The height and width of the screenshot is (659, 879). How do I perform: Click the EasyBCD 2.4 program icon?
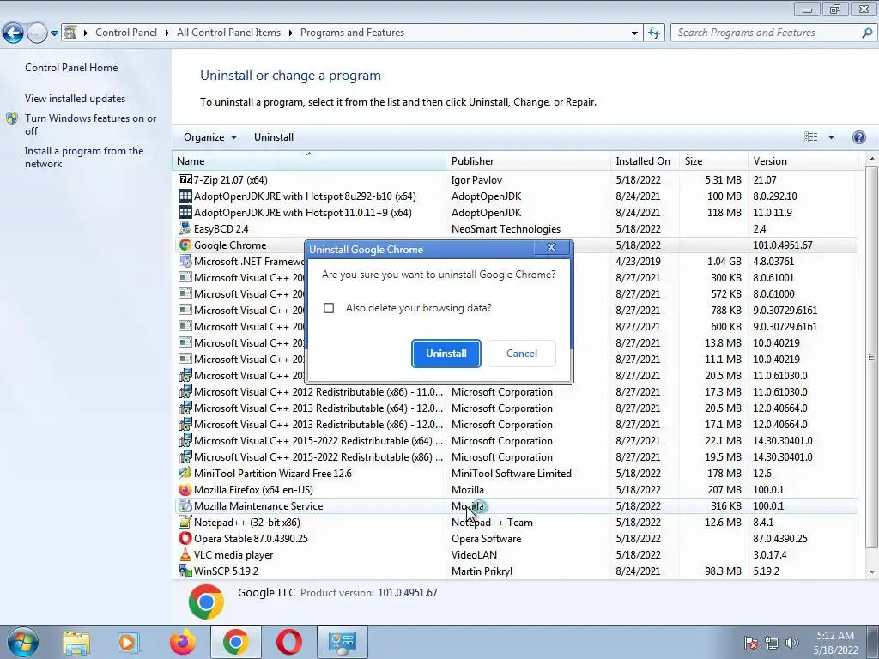185,228
